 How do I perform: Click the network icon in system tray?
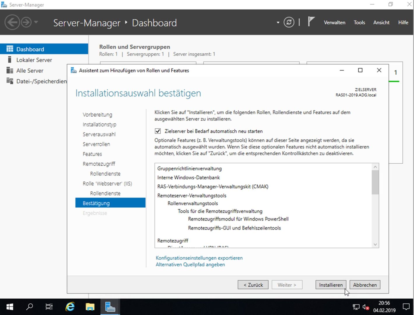click(356, 307)
